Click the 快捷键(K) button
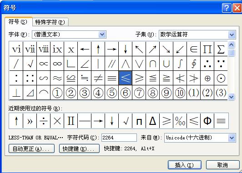Image resolution: width=242 pixels, height=173 pixels. [79, 148]
